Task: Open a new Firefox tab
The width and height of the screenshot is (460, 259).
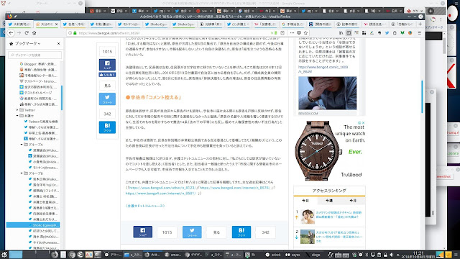Action: click(x=420, y=24)
